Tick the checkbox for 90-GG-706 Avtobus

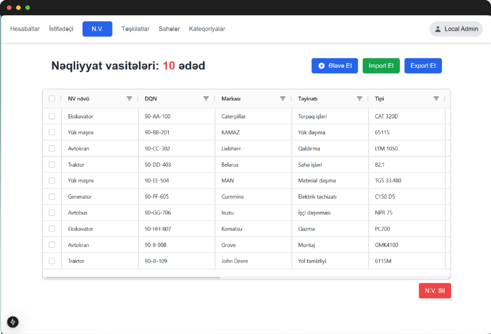pyautogui.click(x=52, y=213)
